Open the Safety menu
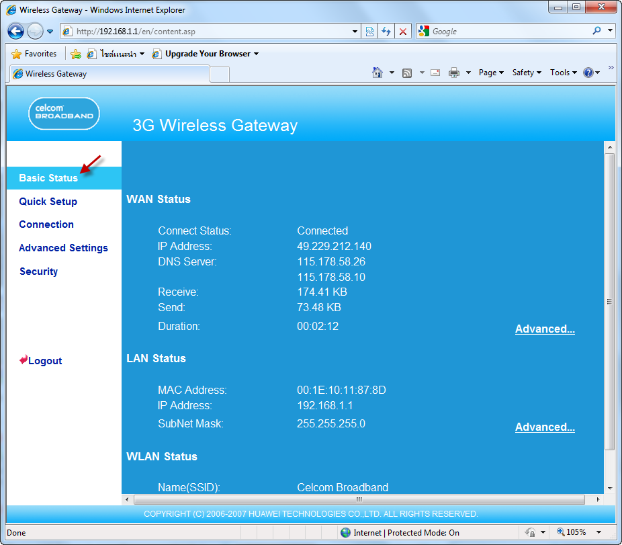Viewport: 622px width, 545px height. (527, 73)
